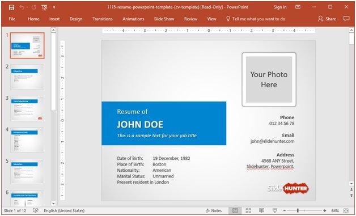Select slide 1 thumbnail

27,45
